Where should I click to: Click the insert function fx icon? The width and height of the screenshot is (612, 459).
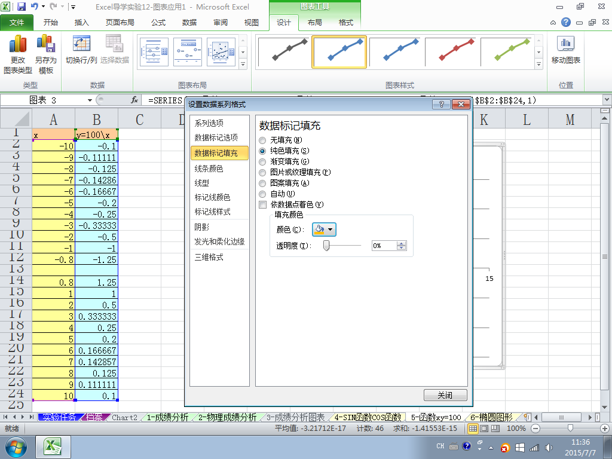(134, 100)
